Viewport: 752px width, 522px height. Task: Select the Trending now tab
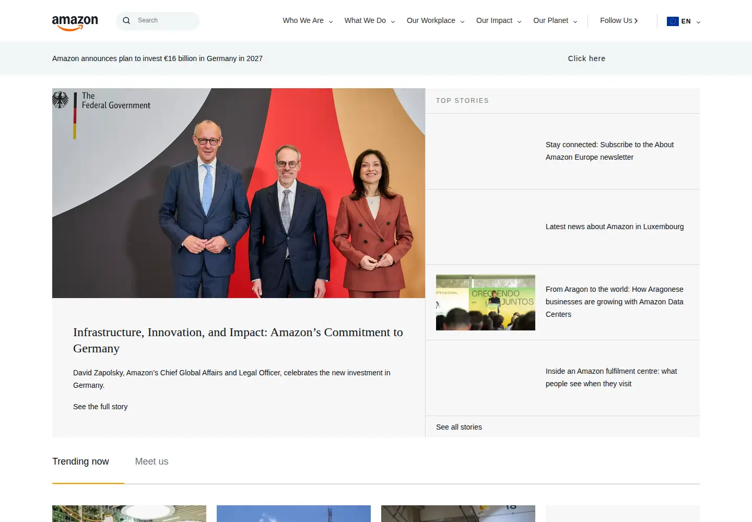tap(80, 461)
